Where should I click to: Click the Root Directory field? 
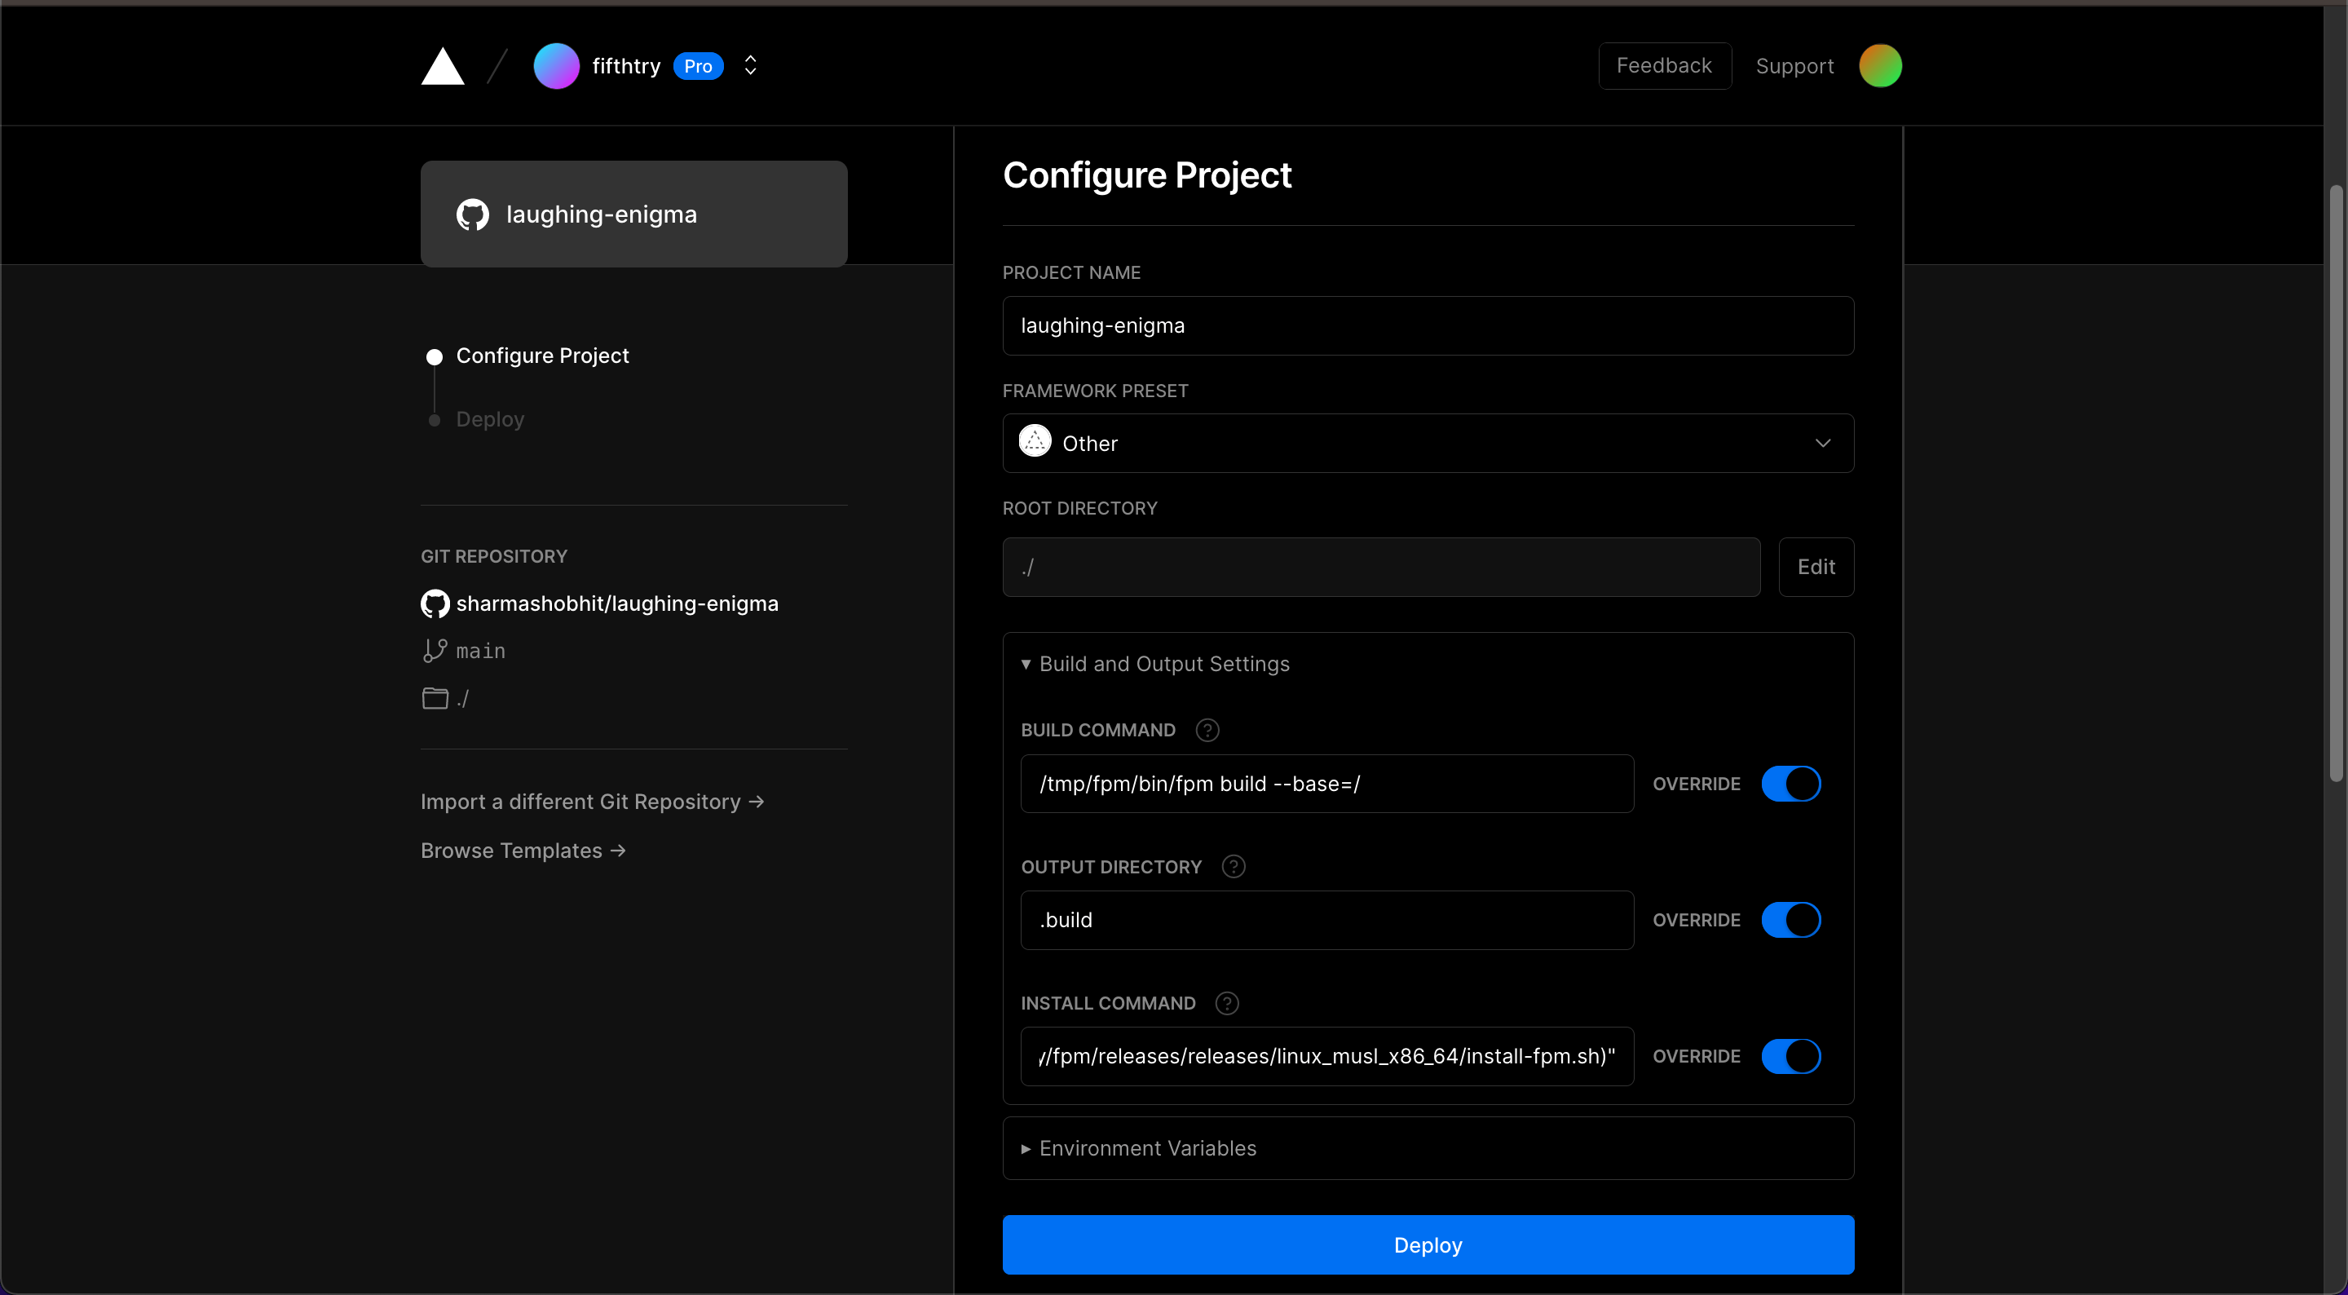(x=1381, y=566)
